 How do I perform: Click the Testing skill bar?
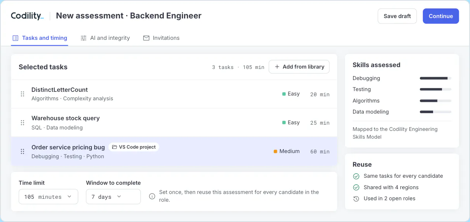pyautogui.click(x=435, y=89)
